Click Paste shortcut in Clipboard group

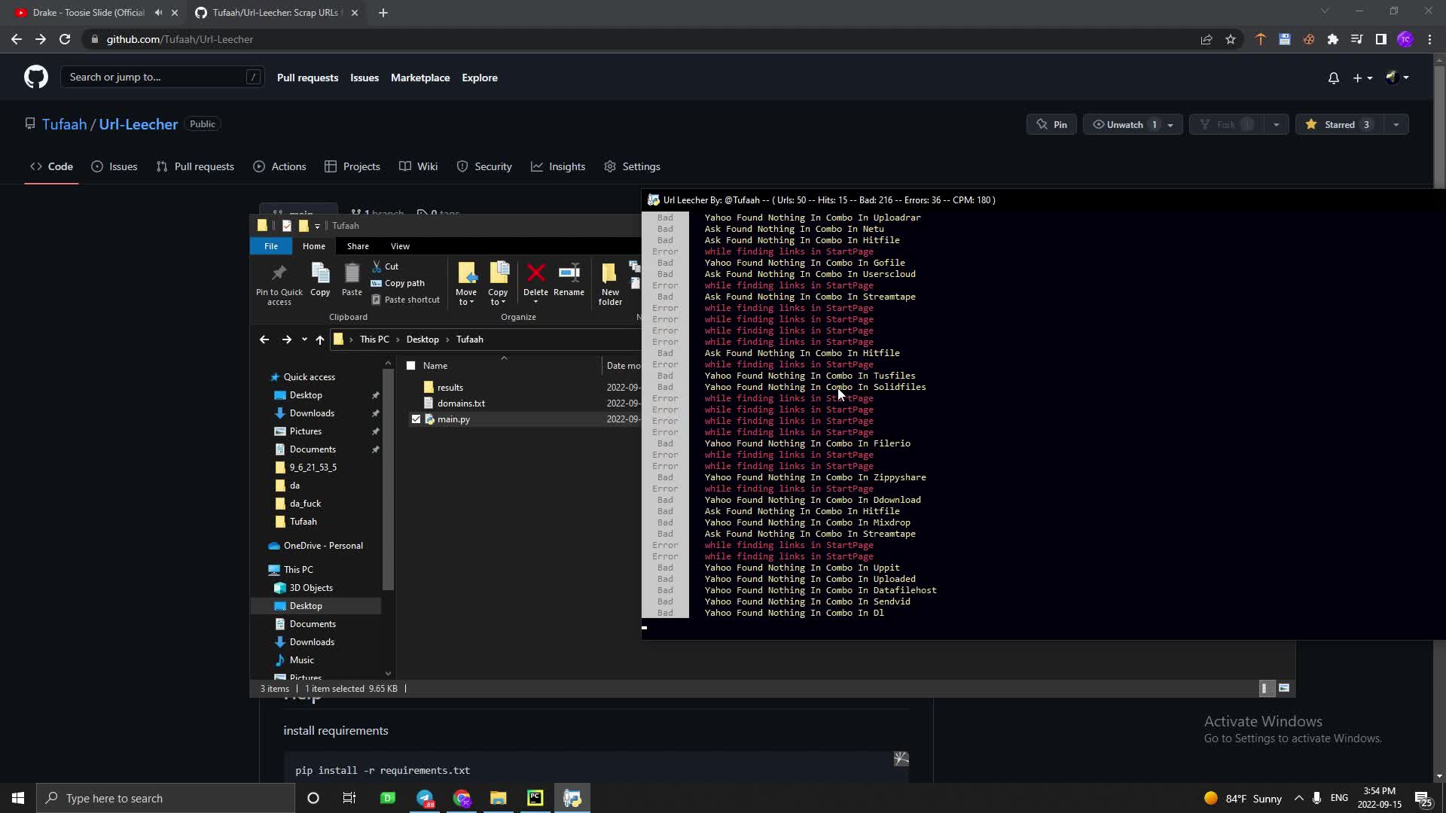point(405,300)
